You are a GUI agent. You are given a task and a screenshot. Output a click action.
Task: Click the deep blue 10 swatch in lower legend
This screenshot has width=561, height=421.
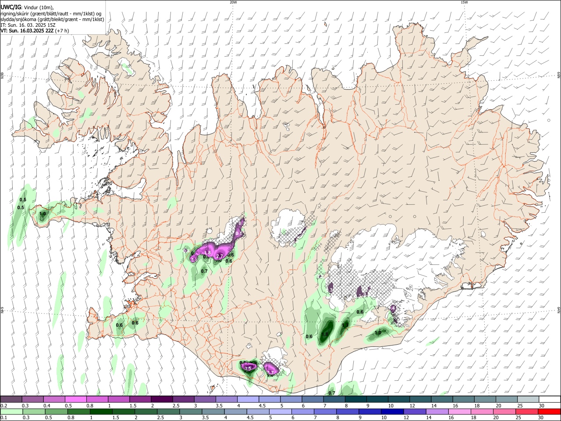pos(392,411)
